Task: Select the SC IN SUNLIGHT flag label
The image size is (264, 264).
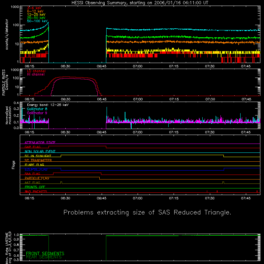Action: point(38,156)
